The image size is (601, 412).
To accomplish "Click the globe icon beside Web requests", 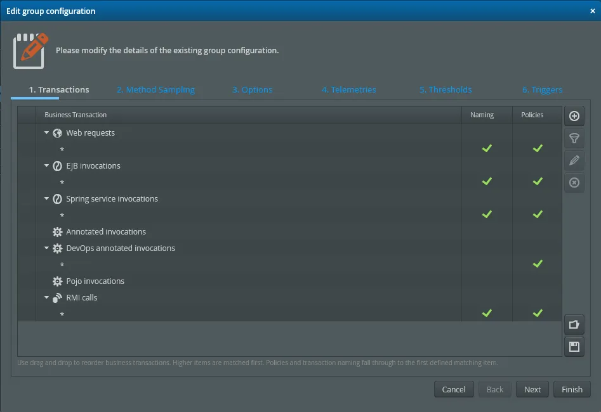I will point(58,132).
